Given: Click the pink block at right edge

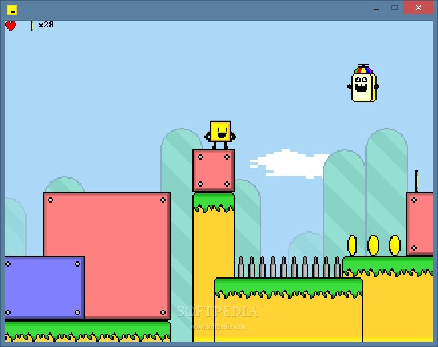Looking at the screenshot, I should coord(419,224).
